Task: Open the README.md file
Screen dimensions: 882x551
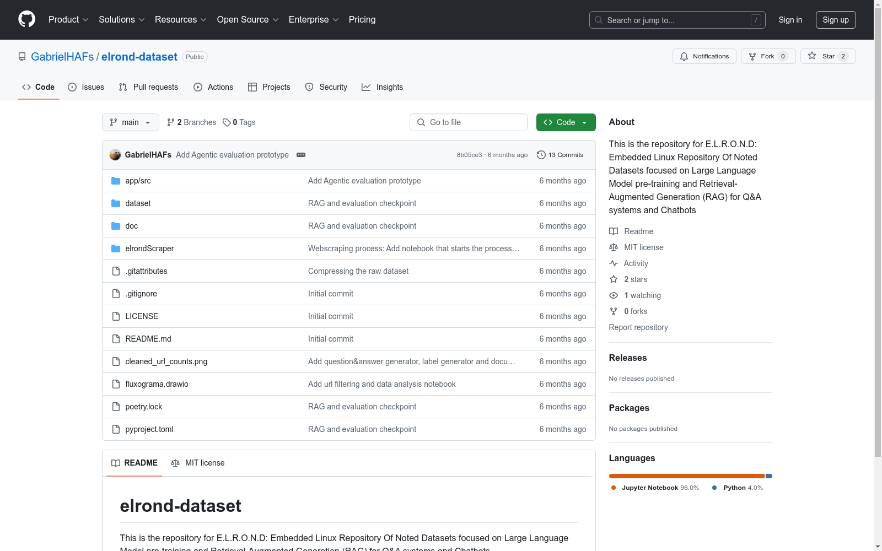Action: pyautogui.click(x=148, y=339)
